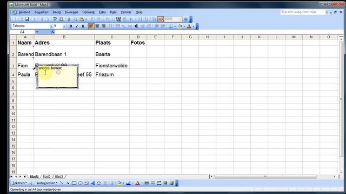Open the Name Box dropdown arrow
Screen dimensions: 346x194
pyautogui.click(x=37, y=32)
